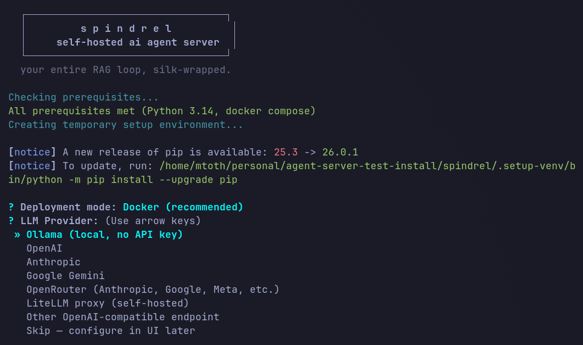Screen dimensions: 583x345
Task: Click the spindrel banner title
Action: tap(126, 28)
